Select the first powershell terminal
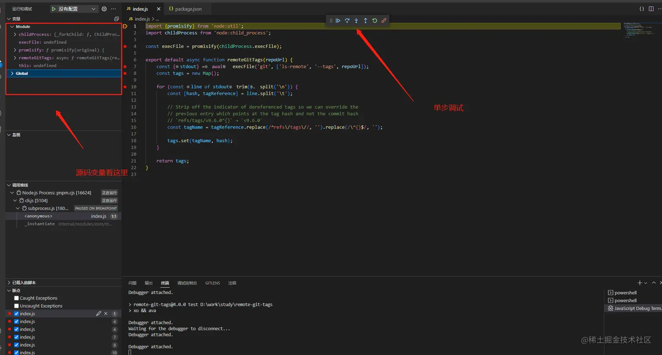The image size is (662, 355). click(x=634, y=293)
